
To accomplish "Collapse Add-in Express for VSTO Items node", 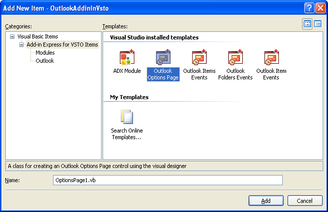I will pyautogui.click(x=21, y=45).
